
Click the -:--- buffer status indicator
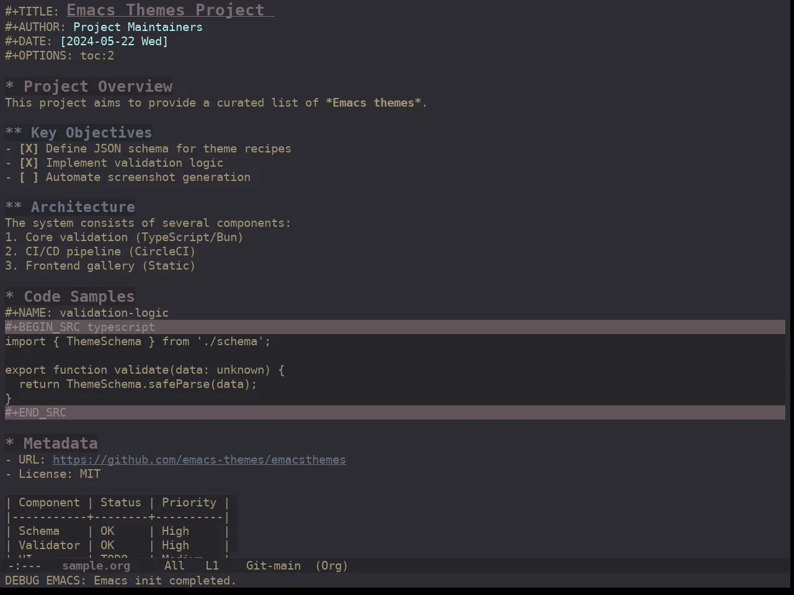pos(25,566)
